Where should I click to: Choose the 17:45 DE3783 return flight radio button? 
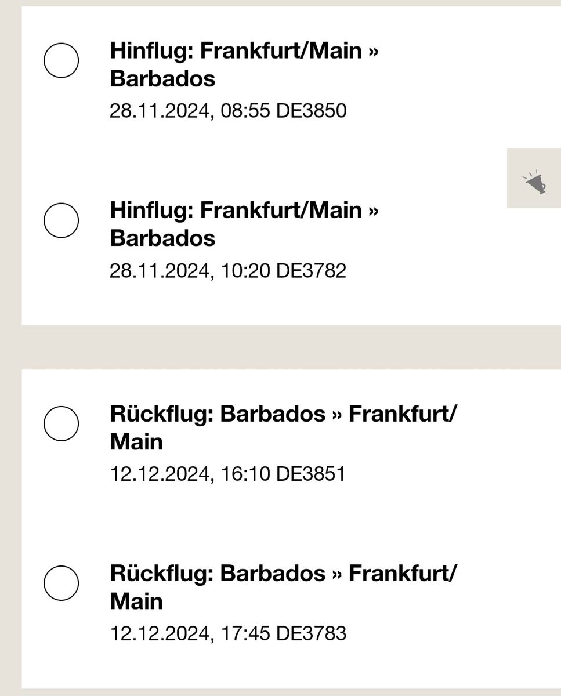pos(61,583)
